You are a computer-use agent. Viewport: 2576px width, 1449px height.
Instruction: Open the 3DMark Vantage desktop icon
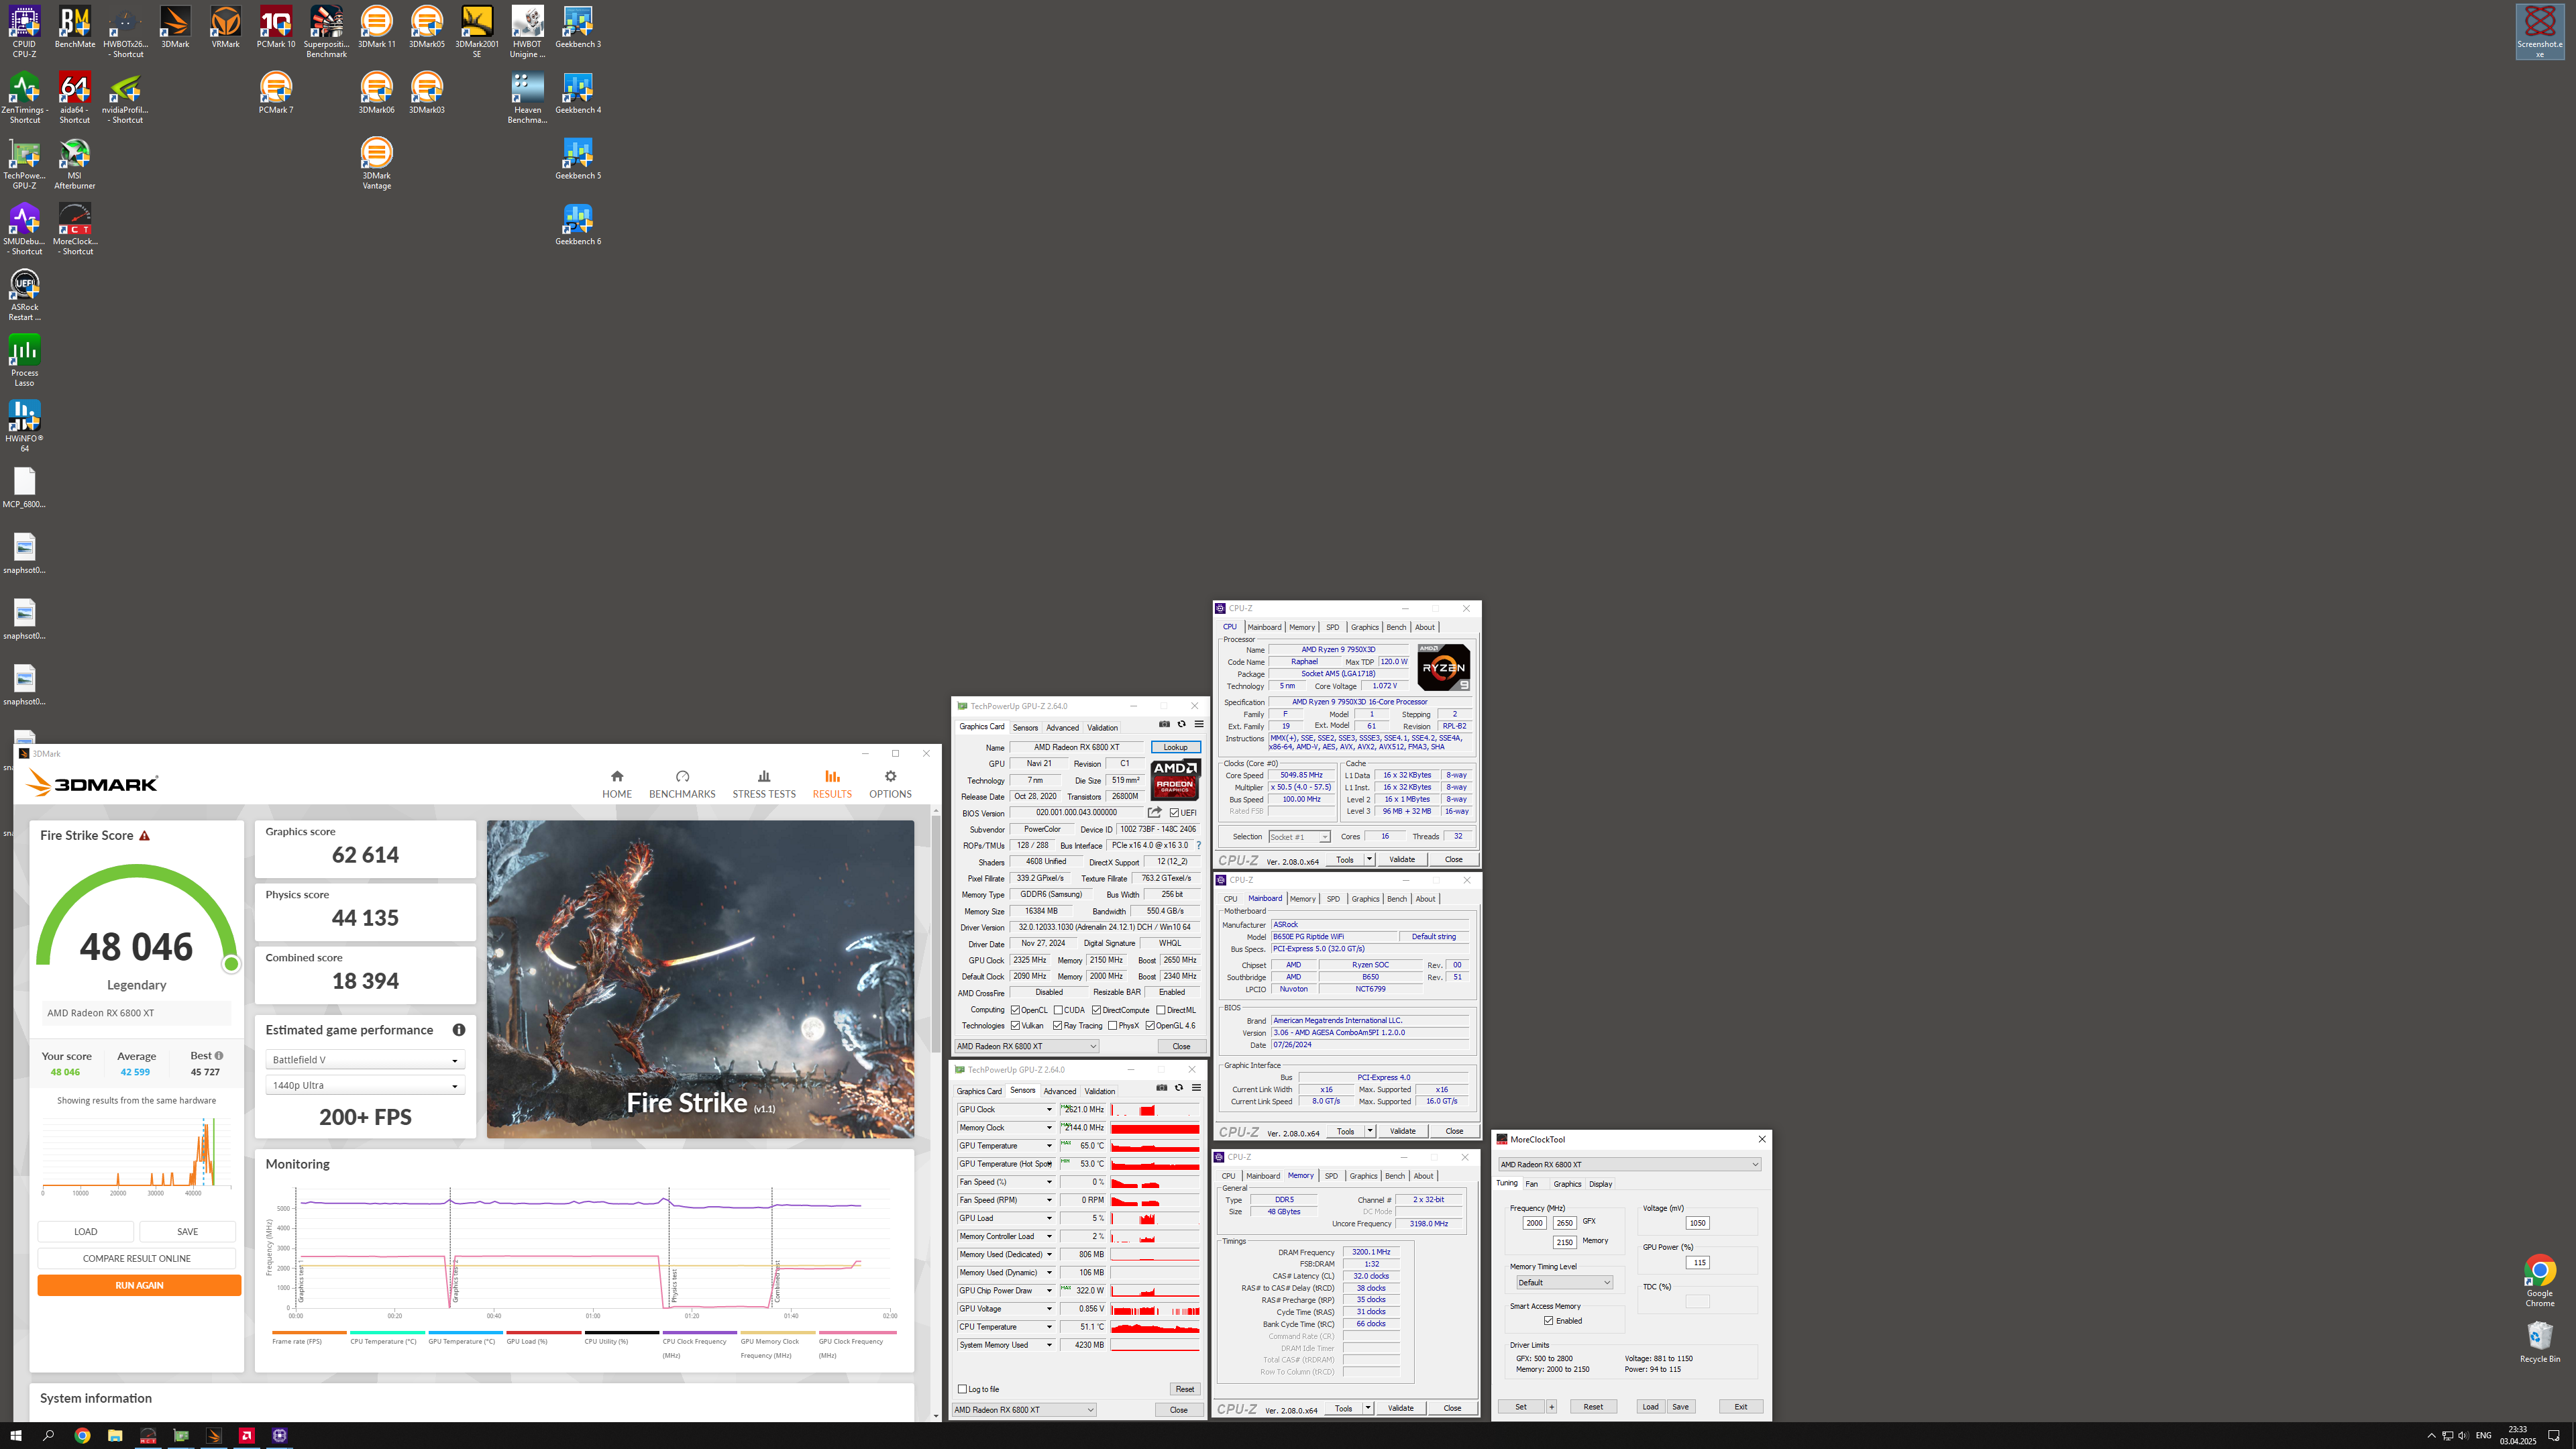(x=377, y=164)
